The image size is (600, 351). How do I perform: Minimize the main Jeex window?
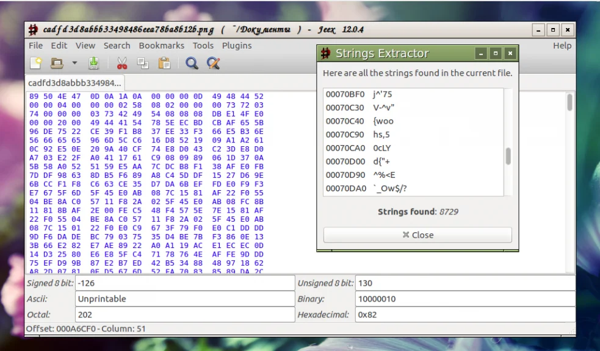[x=538, y=30]
